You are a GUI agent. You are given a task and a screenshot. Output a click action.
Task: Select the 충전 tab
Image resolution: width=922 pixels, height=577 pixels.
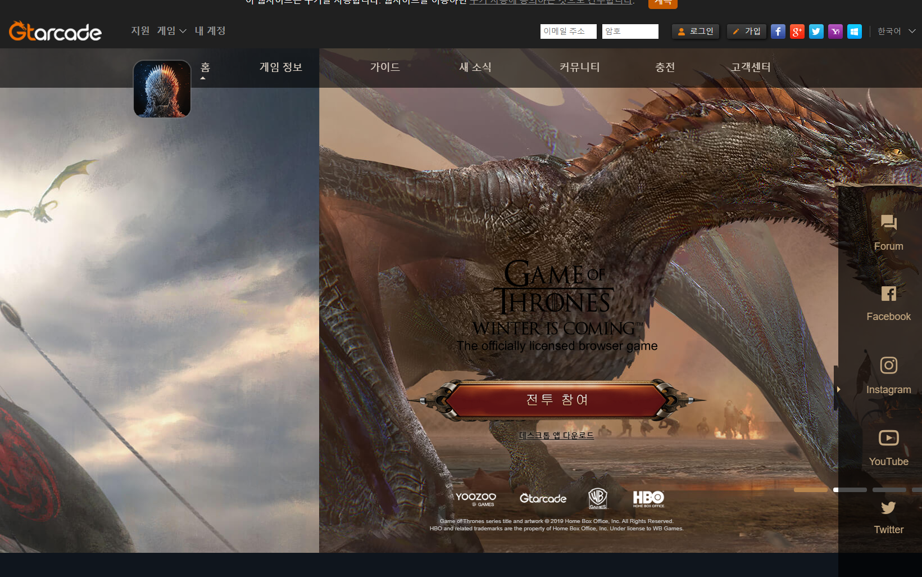665,67
